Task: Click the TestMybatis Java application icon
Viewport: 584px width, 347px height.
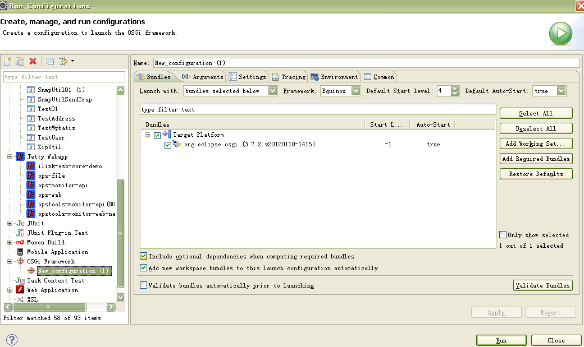Action: tap(31, 128)
